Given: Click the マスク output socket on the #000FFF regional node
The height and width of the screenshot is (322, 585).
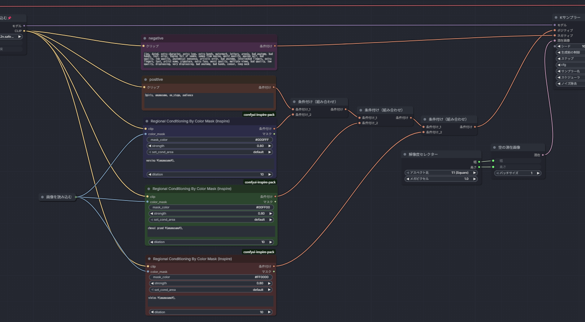Looking at the screenshot, I should pyautogui.click(x=274, y=134).
